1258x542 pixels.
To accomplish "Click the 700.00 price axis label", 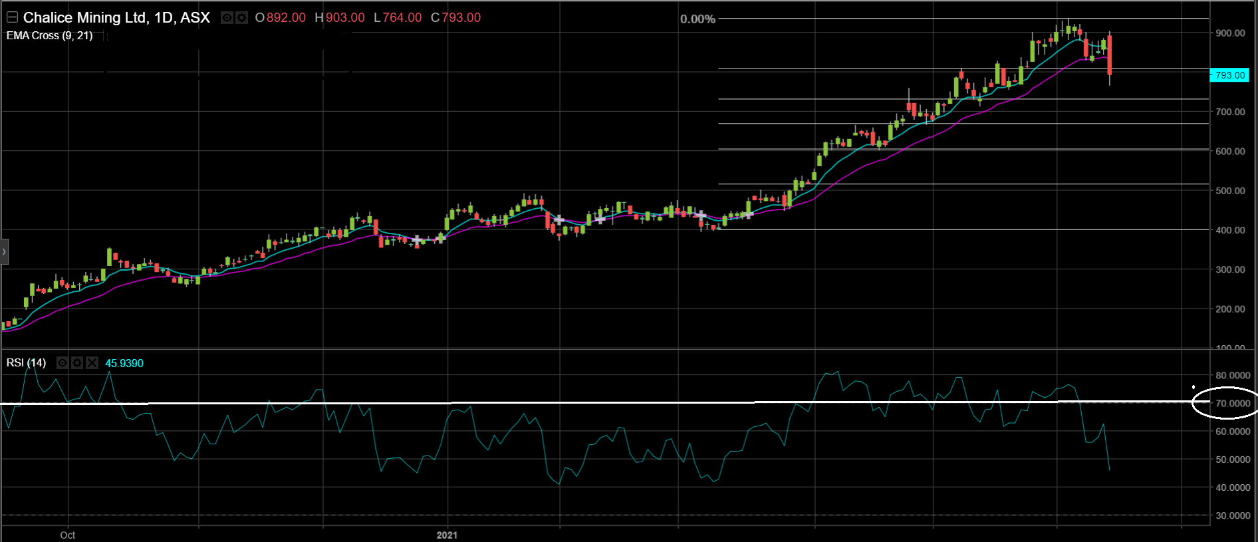I will [1230, 112].
